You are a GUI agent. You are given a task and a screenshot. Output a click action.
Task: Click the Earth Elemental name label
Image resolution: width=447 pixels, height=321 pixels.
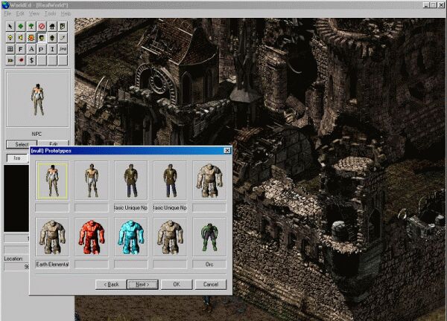click(52, 265)
